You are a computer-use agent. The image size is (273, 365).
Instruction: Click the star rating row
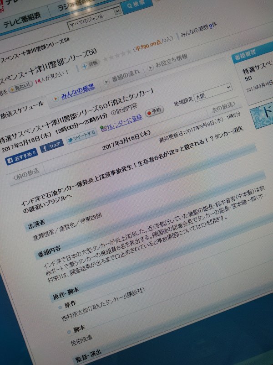click(117, 56)
